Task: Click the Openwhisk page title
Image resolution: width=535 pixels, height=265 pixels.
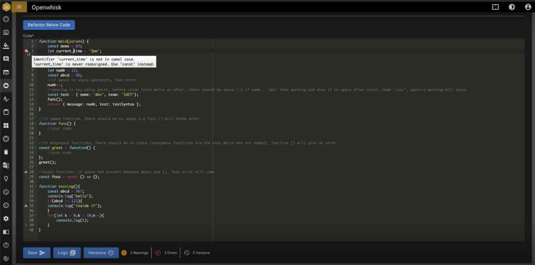Action: pos(47,7)
